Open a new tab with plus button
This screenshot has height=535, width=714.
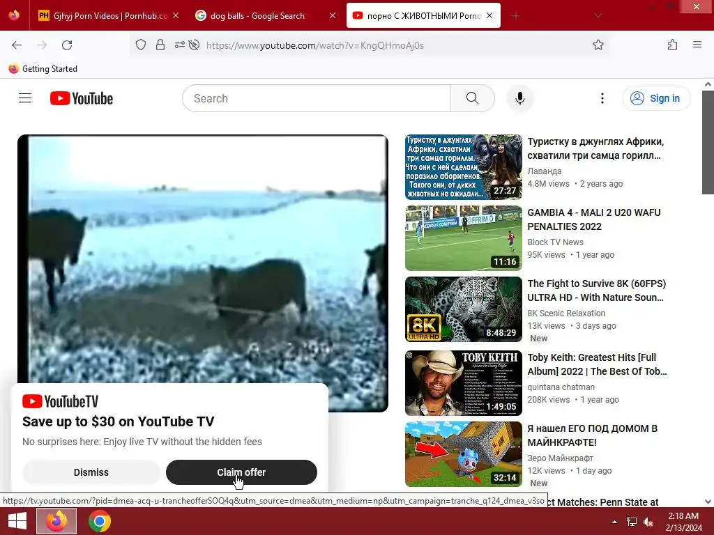515,16
